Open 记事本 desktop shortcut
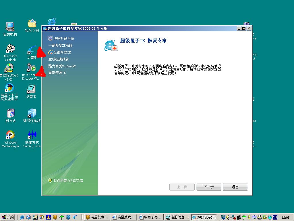 [31, 92]
